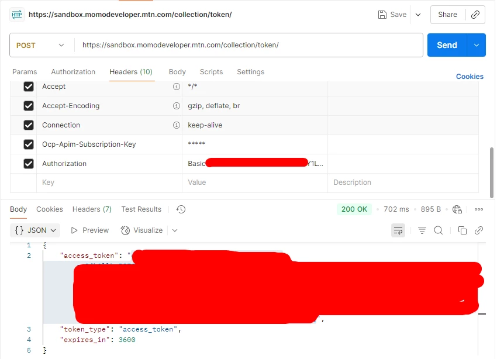Image resolution: width=497 pixels, height=359 pixels.
Task: Click the Save disk icon
Action: (x=382, y=15)
